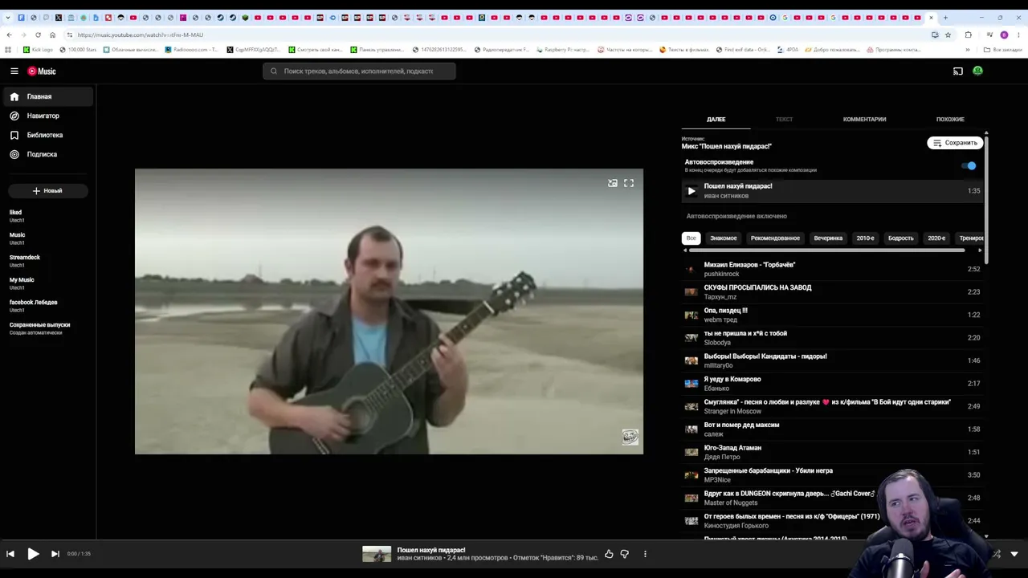
Task: Click the thumbnail next to "Выборы! Выборы! Кандидаты"
Action: point(691,361)
